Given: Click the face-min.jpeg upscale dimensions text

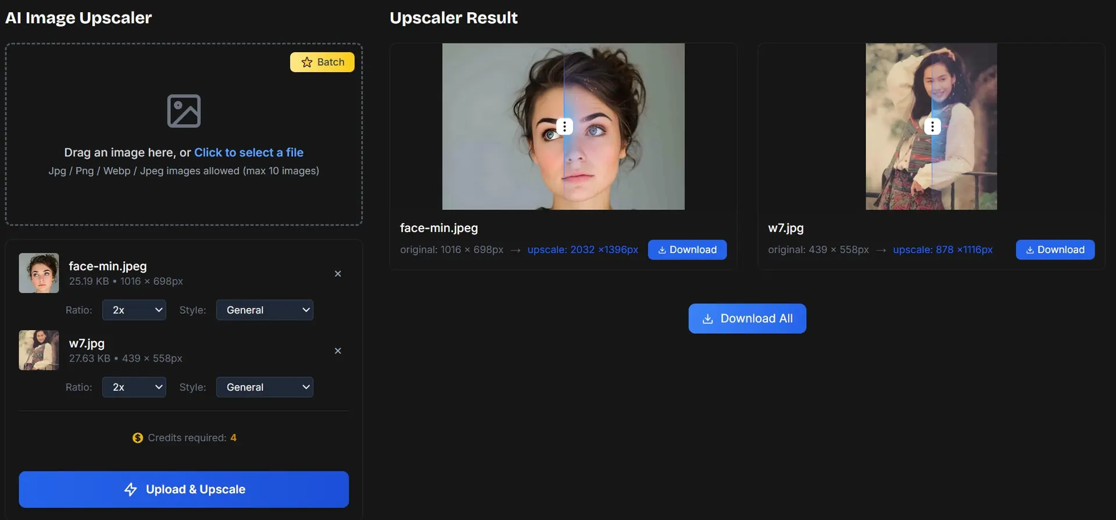Looking at the screenshot, I should click(x=582, y=250).
